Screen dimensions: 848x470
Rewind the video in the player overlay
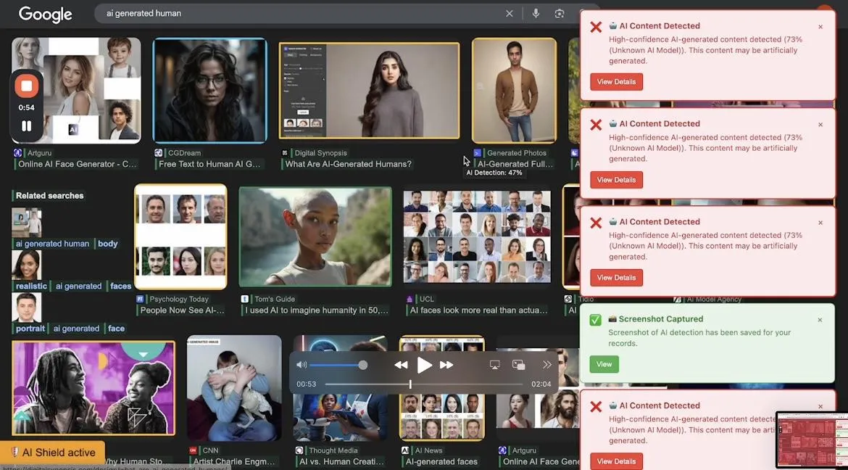pos(401,365)
